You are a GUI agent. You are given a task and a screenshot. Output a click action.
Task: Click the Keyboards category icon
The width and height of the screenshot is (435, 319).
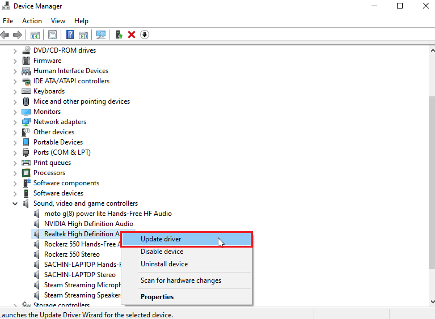click(x=26, y=91)
